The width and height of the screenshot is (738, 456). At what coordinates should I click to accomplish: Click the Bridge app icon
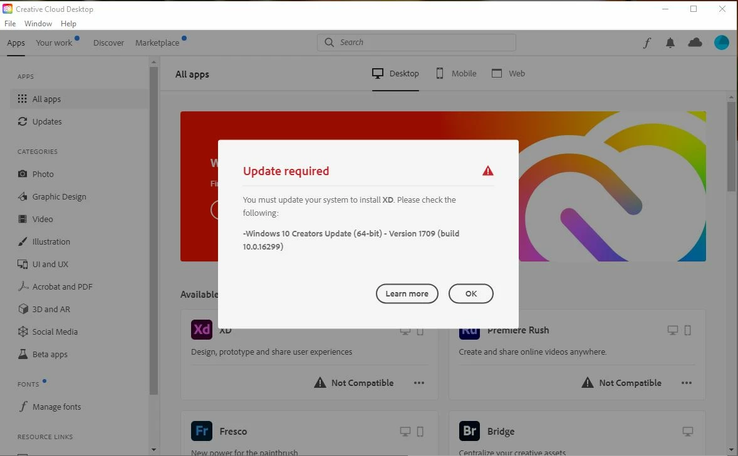pos(469,430)
